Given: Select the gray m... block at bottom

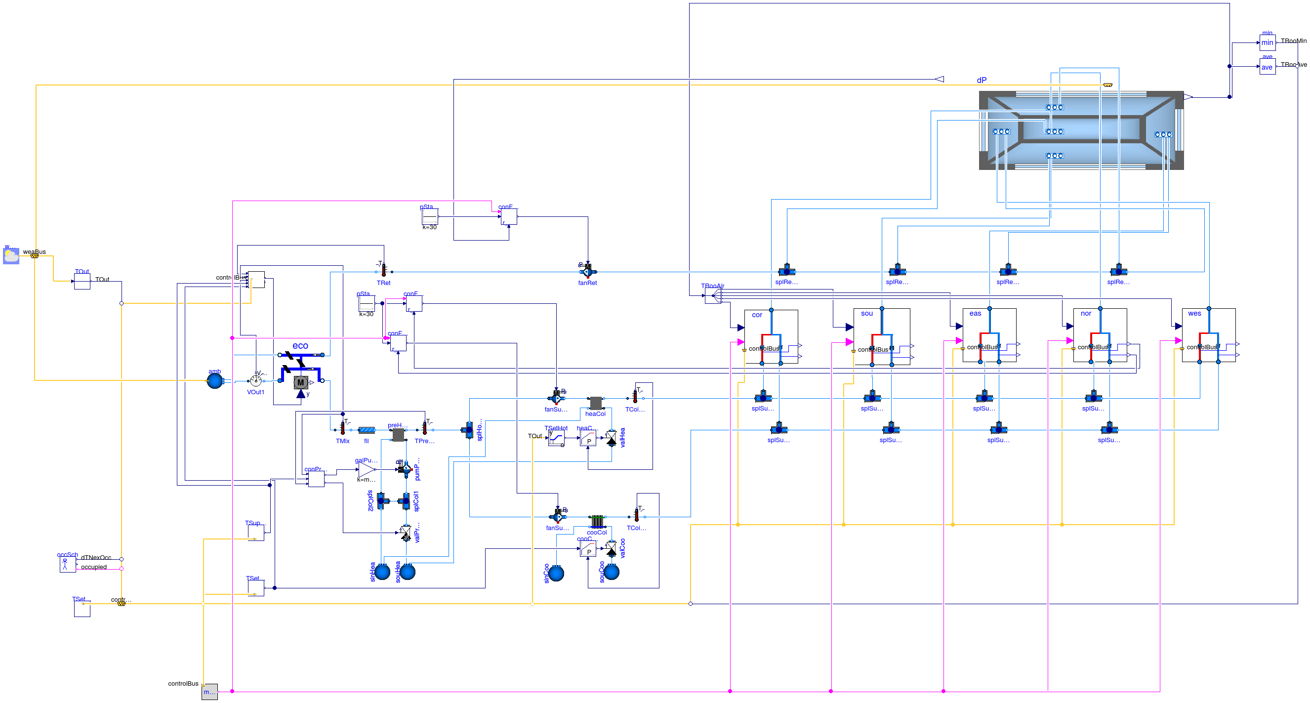Looking at the screenshot, I should pos(209,692).
